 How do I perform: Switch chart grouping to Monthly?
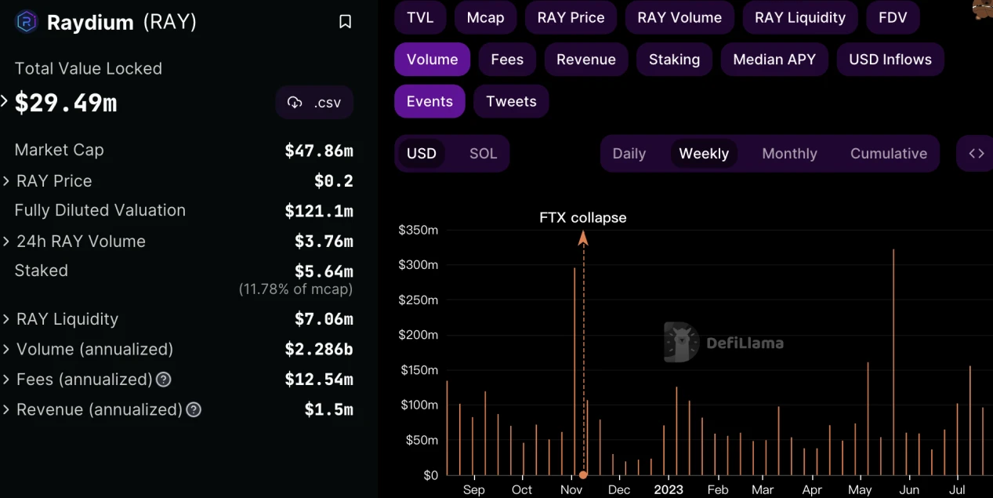789,154
